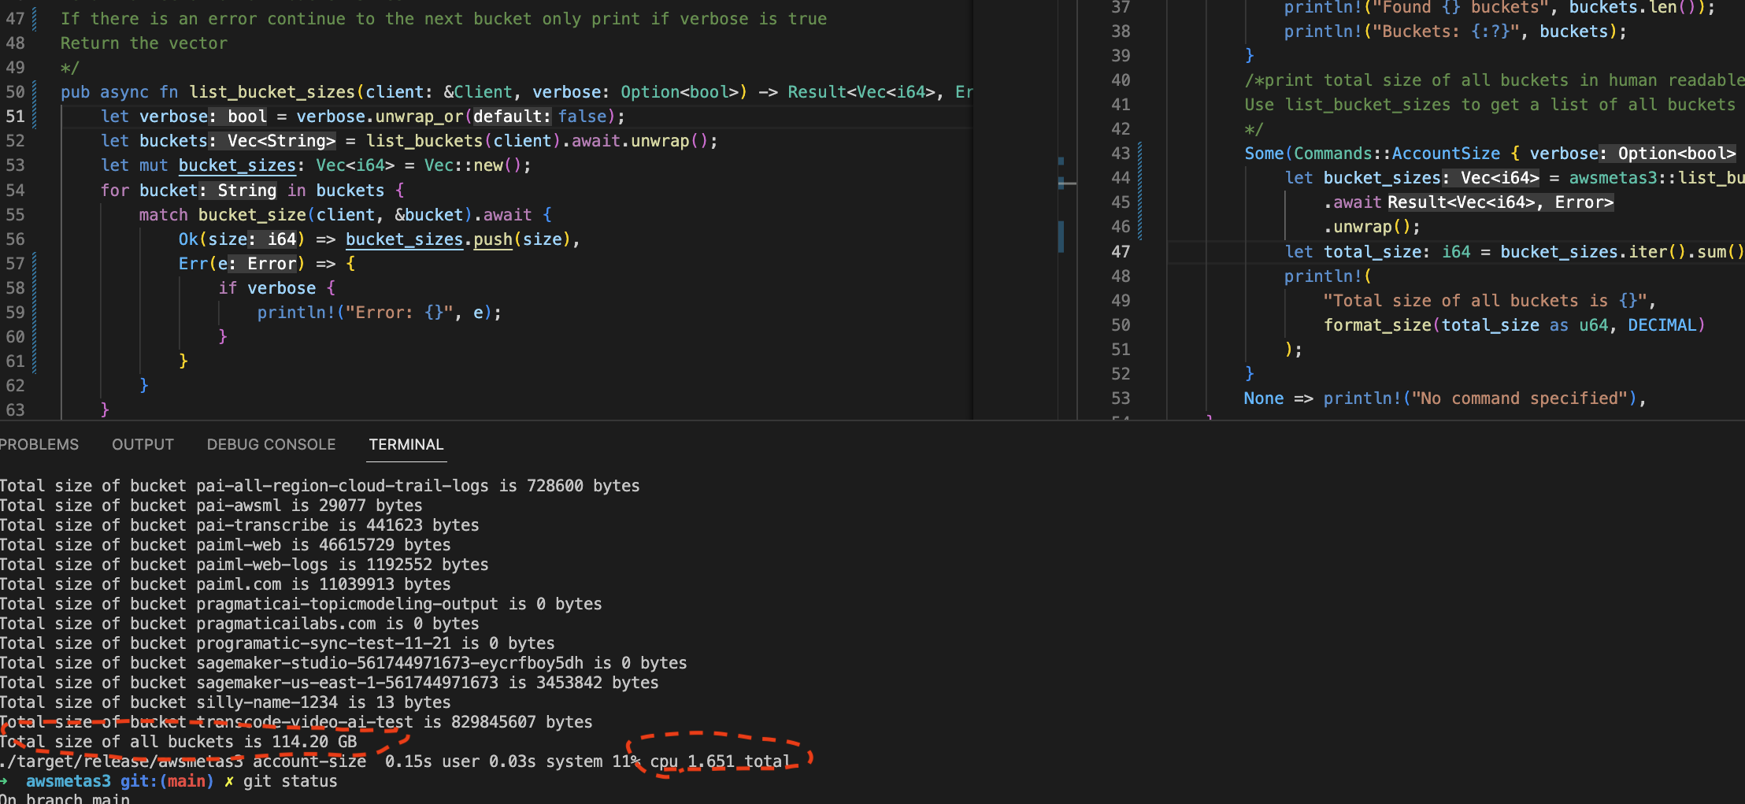Click terminal line for pai-awsml bucket

coord(211,506)
